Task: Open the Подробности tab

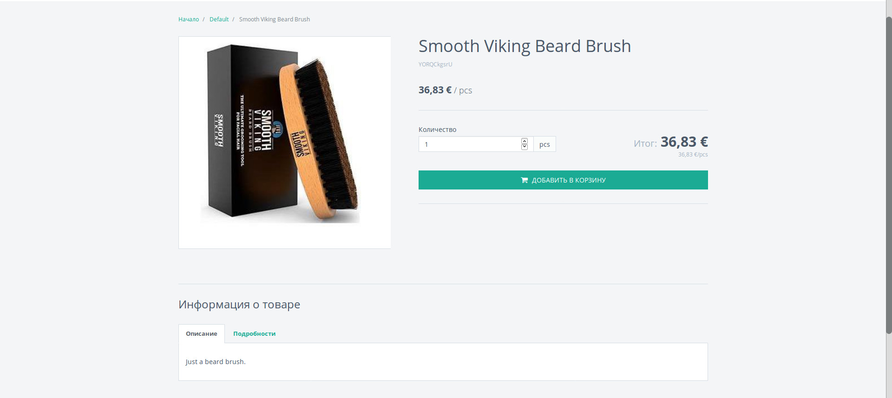Action: pos(254,333)
